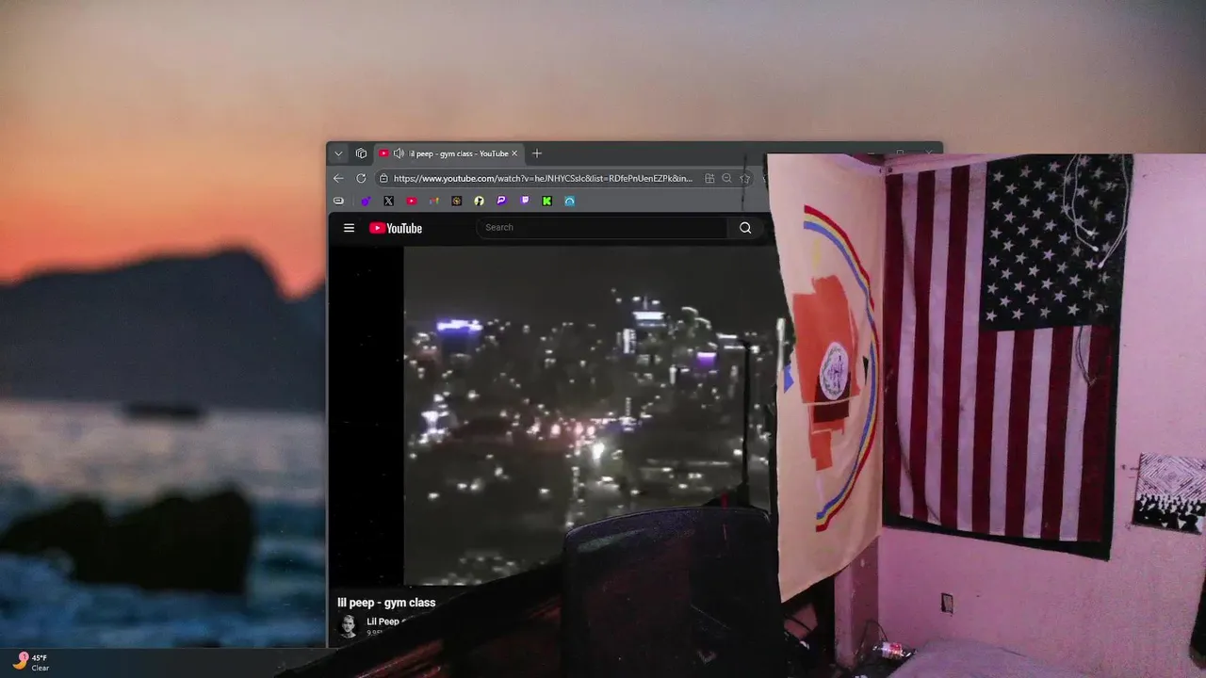Mute the tab using the speaker icon
Image resolution: width=1206 pixels, height=678 pixels.
click(399, 153)
